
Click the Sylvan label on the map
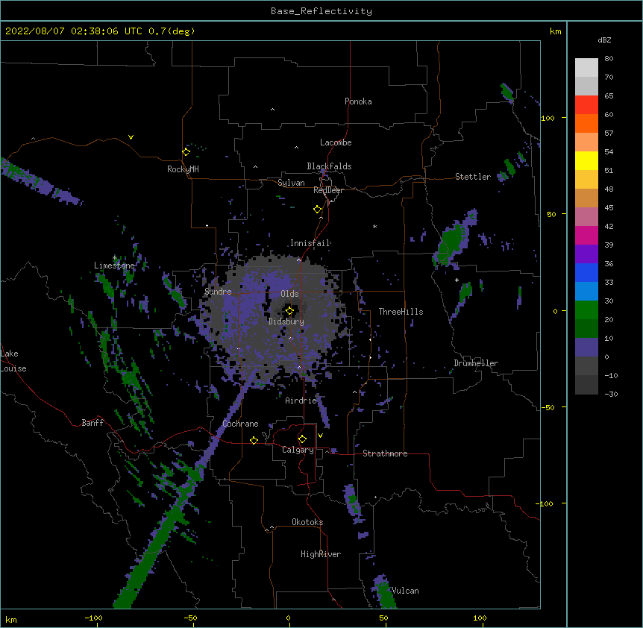click(291, 183)
